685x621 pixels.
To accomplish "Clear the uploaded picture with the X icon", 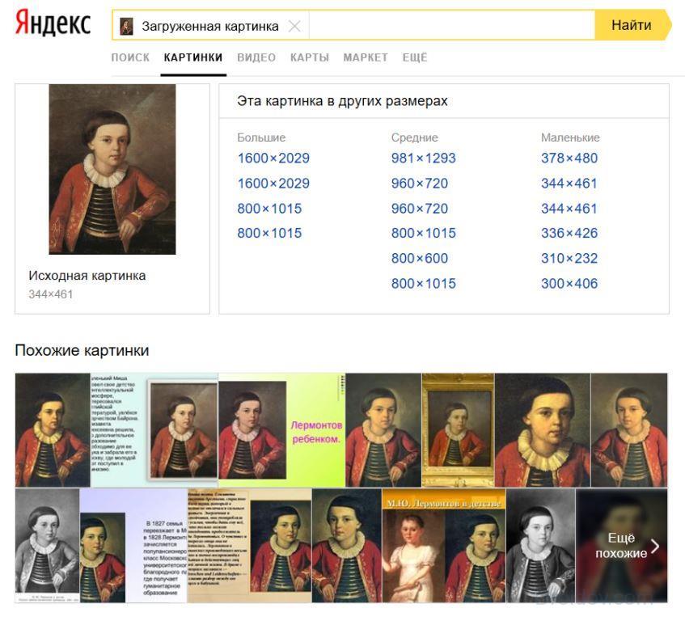I will point(294,26).
